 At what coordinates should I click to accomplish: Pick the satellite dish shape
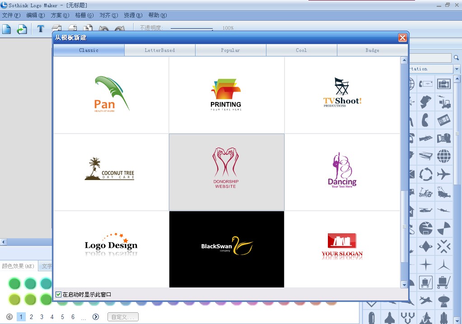coord(444,301)
